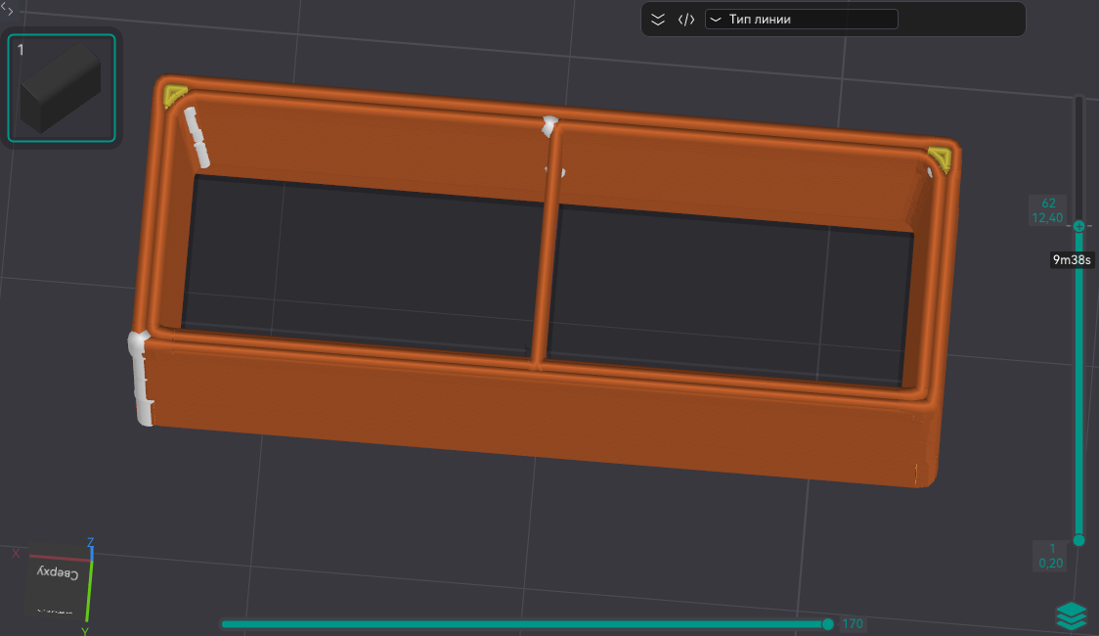Open the "Тип линии" view type dropdown
Image resolution: width=1099 pixels, height=636 pixels.
click(801, 20)
